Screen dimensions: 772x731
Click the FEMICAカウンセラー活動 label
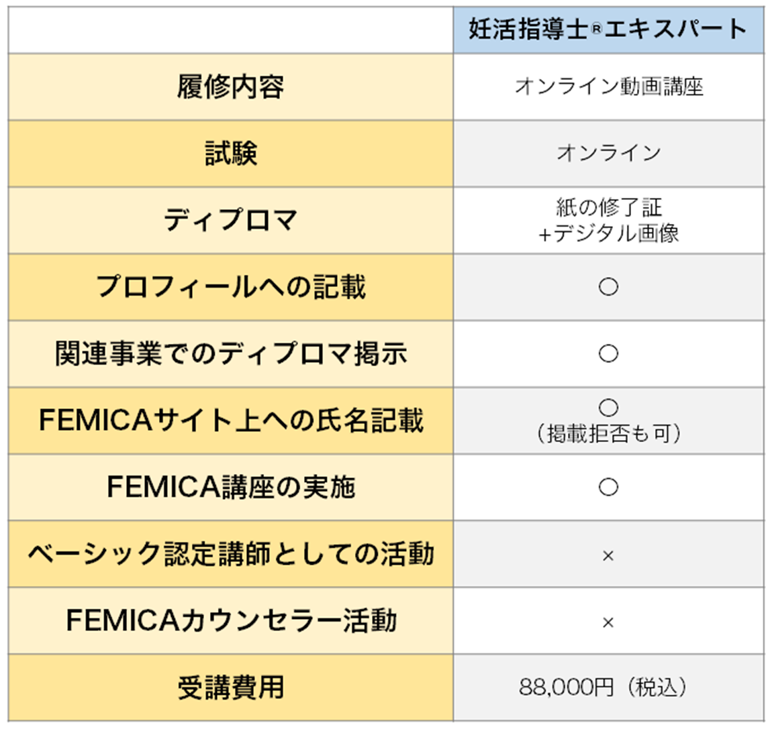point(230,620)
